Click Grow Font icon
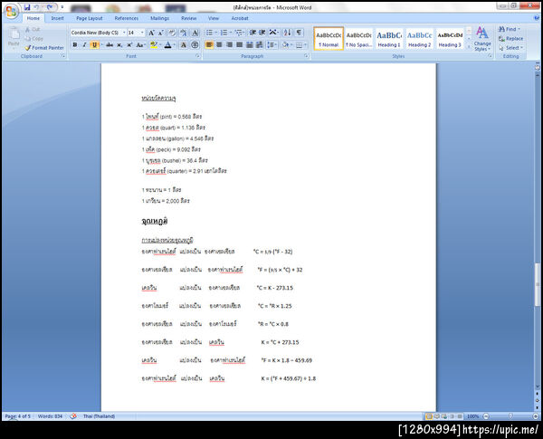543x439 pixels. point(151,33)
